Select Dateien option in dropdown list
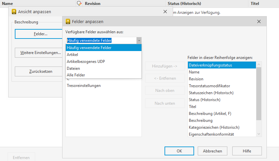Image resolution: width=279 pixels, height=161 pixels. 73,68
